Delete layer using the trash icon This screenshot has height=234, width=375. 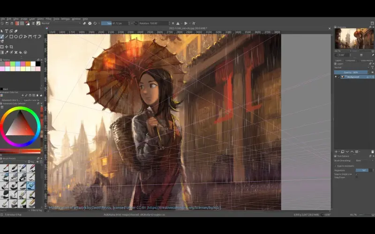(372, 151)
